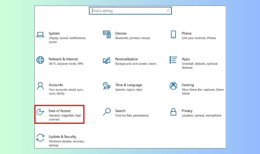Open Apps settings title
The height and width of the screenshot is (154, 260).
click(x=186, y=59)
